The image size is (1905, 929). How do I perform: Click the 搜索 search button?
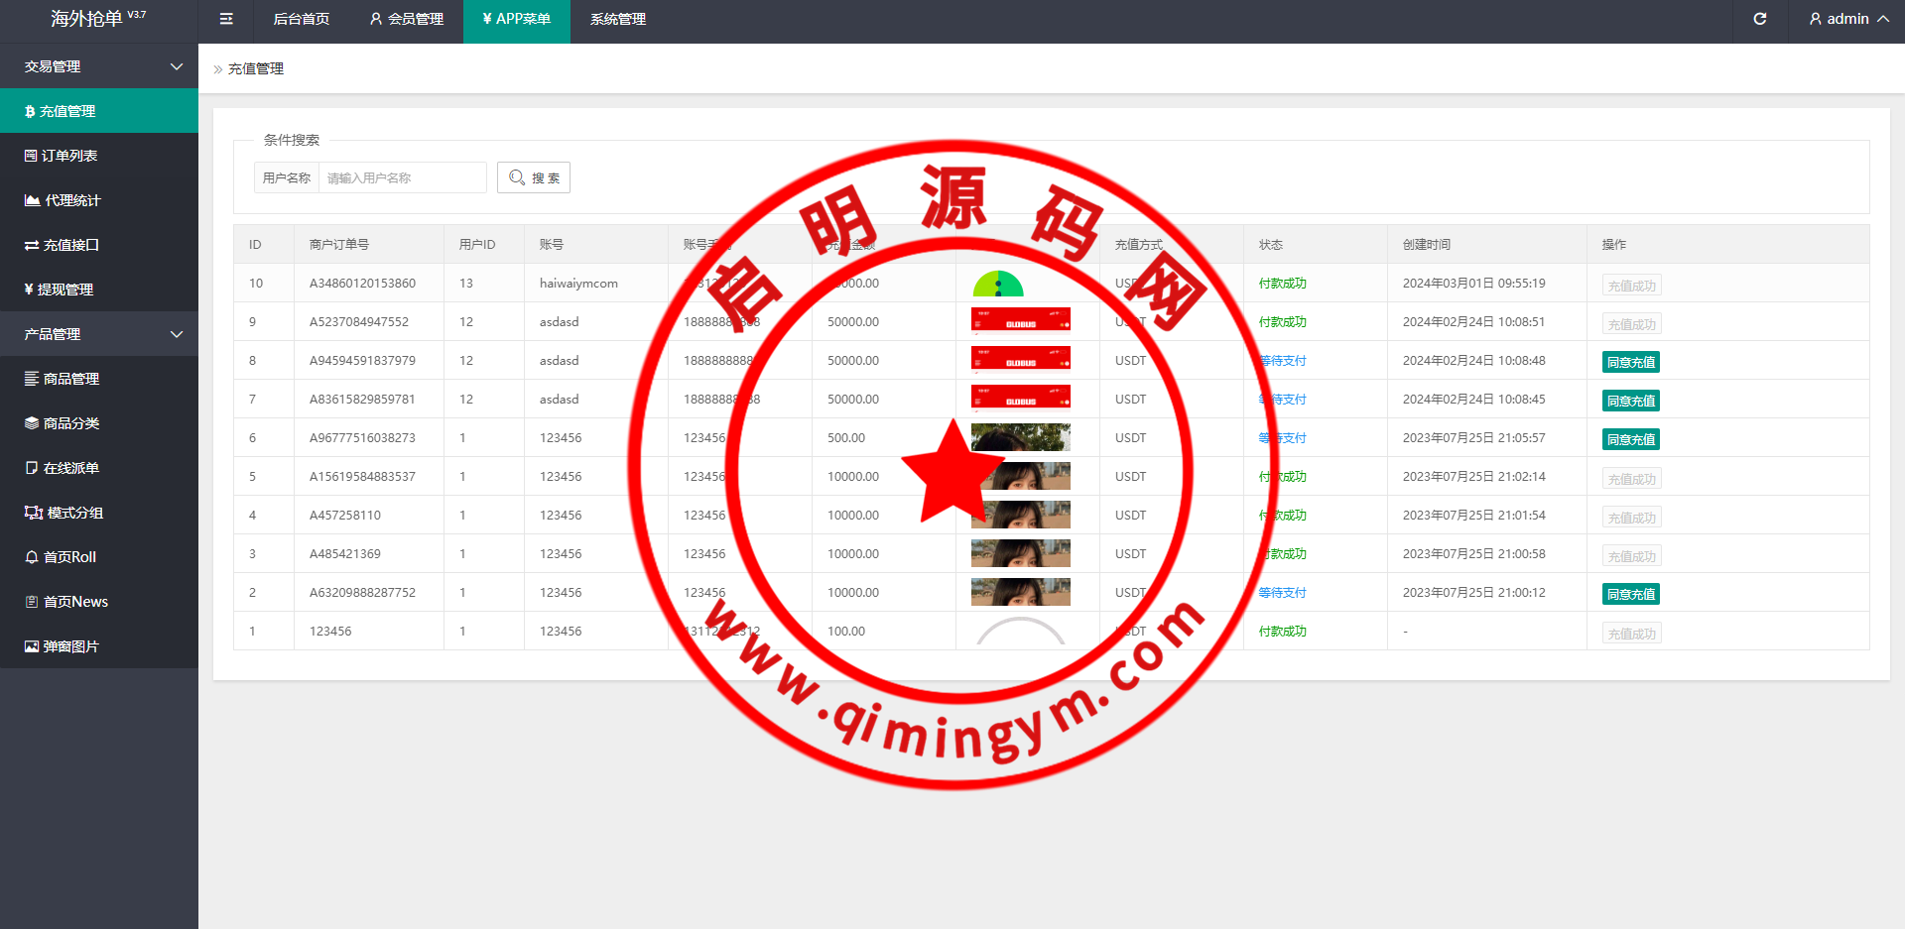pos(534,177)
